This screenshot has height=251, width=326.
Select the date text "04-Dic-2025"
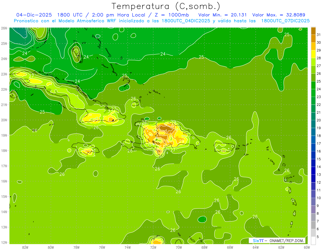pyautogui.click(x=34, y=15)
